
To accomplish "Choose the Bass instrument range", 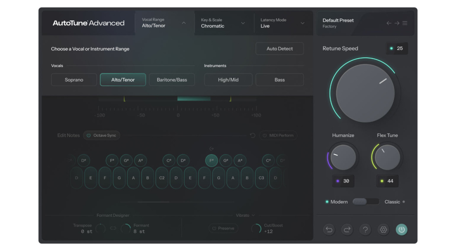I will click(280, 80).
